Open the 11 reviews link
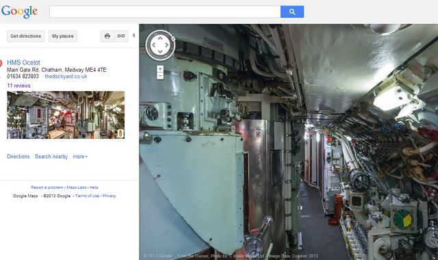 point(18,86)
